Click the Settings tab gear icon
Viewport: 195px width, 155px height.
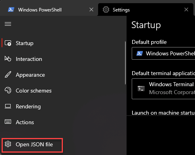coord(106,9)
